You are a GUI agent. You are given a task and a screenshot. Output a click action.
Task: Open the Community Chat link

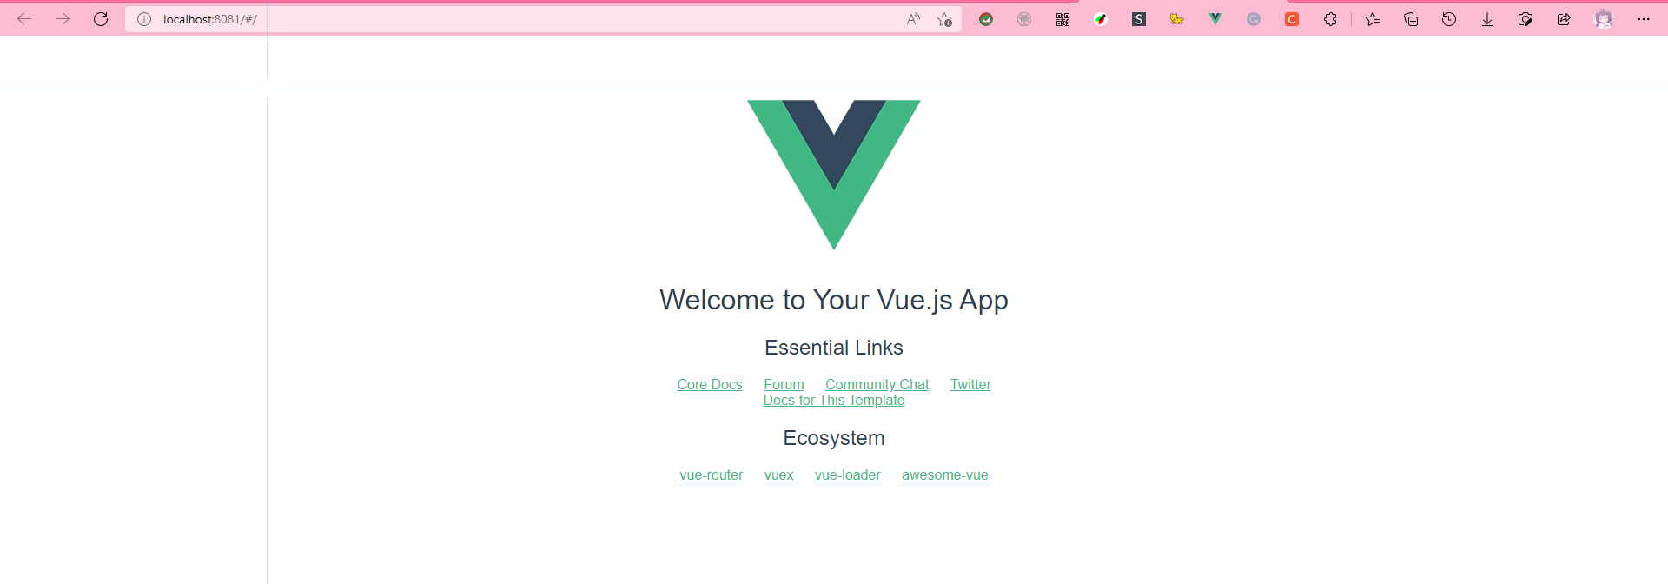[x=877, y=384]
